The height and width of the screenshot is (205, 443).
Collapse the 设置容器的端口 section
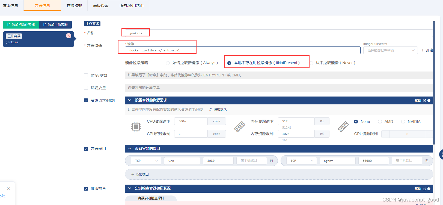click(130, 149)
